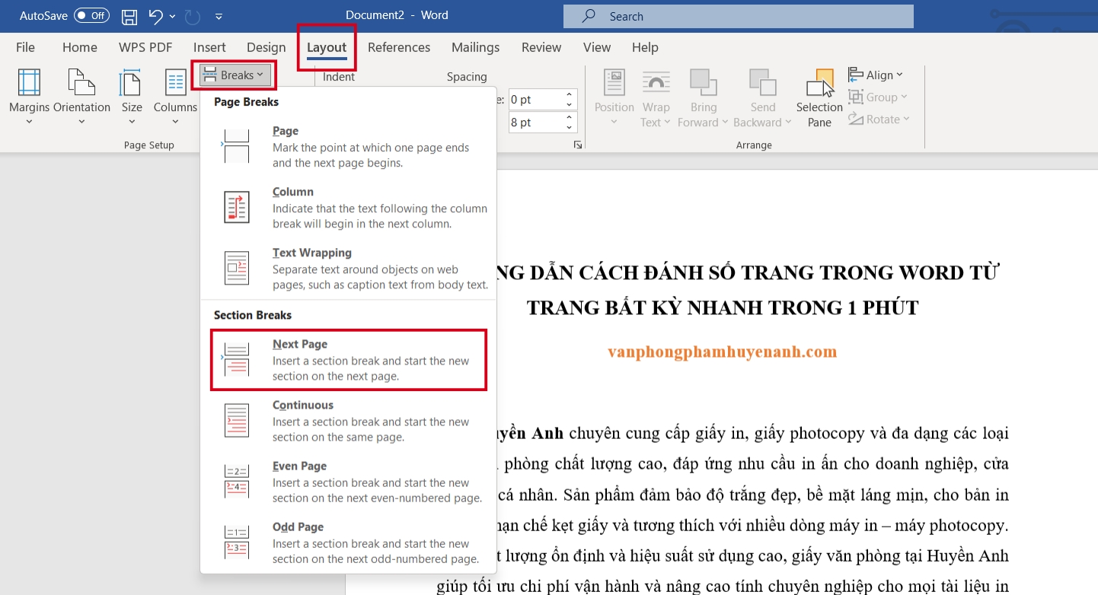Click the Bring Forward icon
Screen dimensions: 1098x595
point(704,82)
